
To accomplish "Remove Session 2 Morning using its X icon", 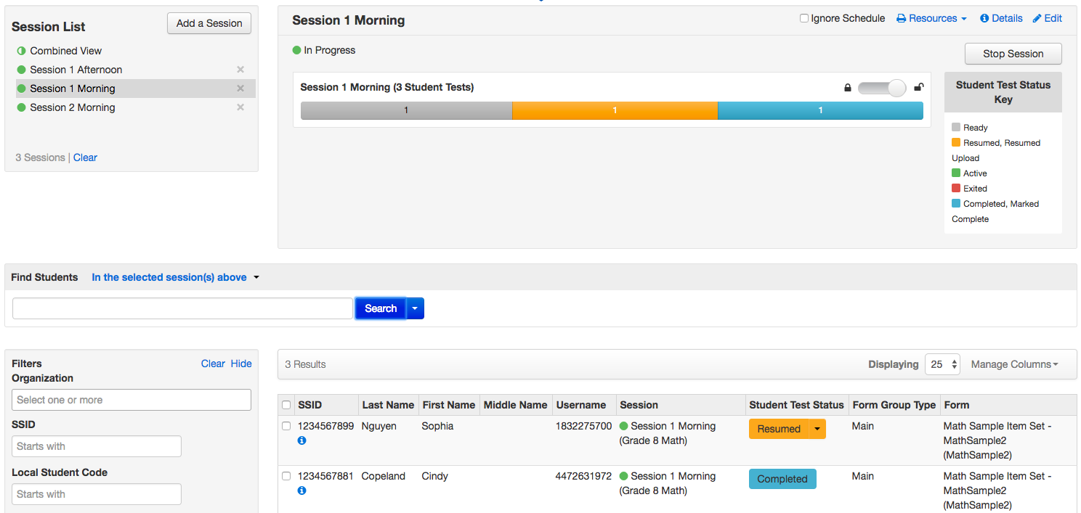I will [240, 107].
